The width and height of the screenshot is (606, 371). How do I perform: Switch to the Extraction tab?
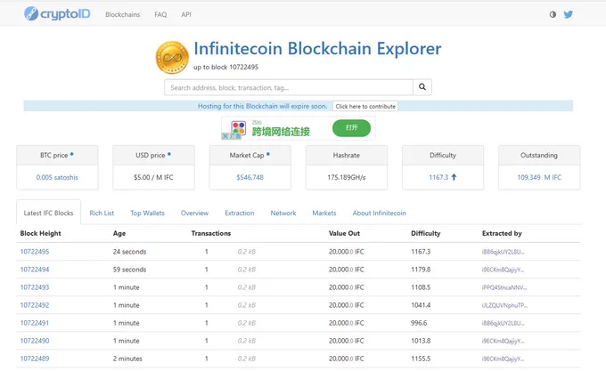coord(239,213)
